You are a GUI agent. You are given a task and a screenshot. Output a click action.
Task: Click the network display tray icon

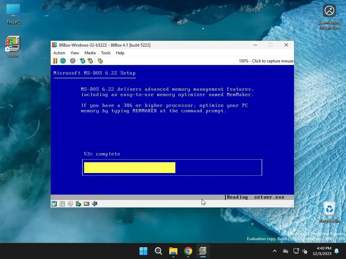tap(296, 251)
